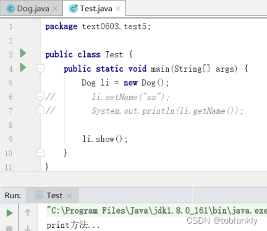Viewport: 267px width, 231px height.
Task: Rerun Test with green play button
Action: [9, 213]
